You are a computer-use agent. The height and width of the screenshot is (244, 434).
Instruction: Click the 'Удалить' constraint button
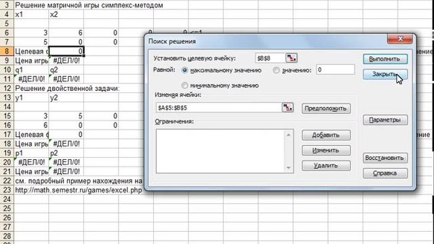click(326, 165)
